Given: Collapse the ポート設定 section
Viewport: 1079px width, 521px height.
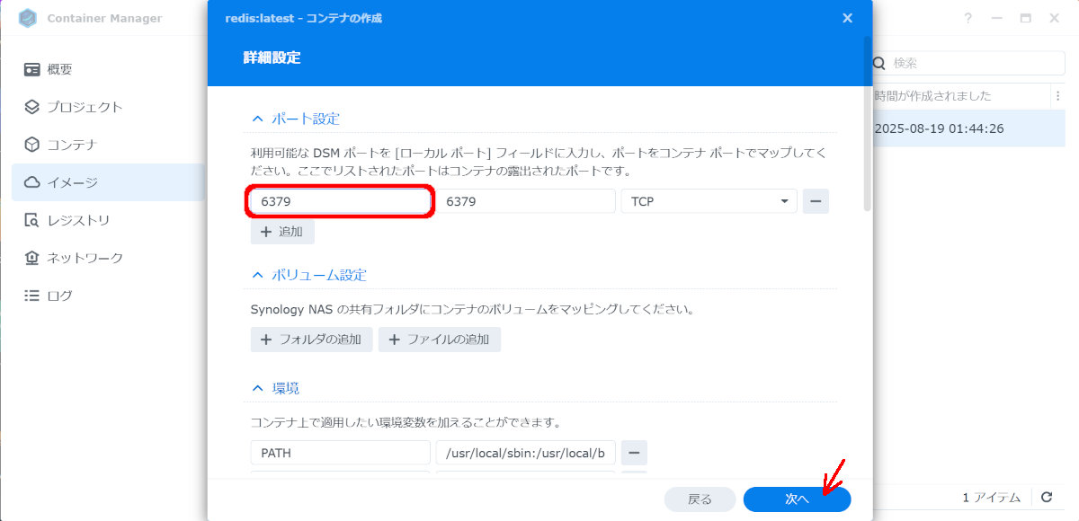Looking at the screenshot, I should tap(258, 119).
